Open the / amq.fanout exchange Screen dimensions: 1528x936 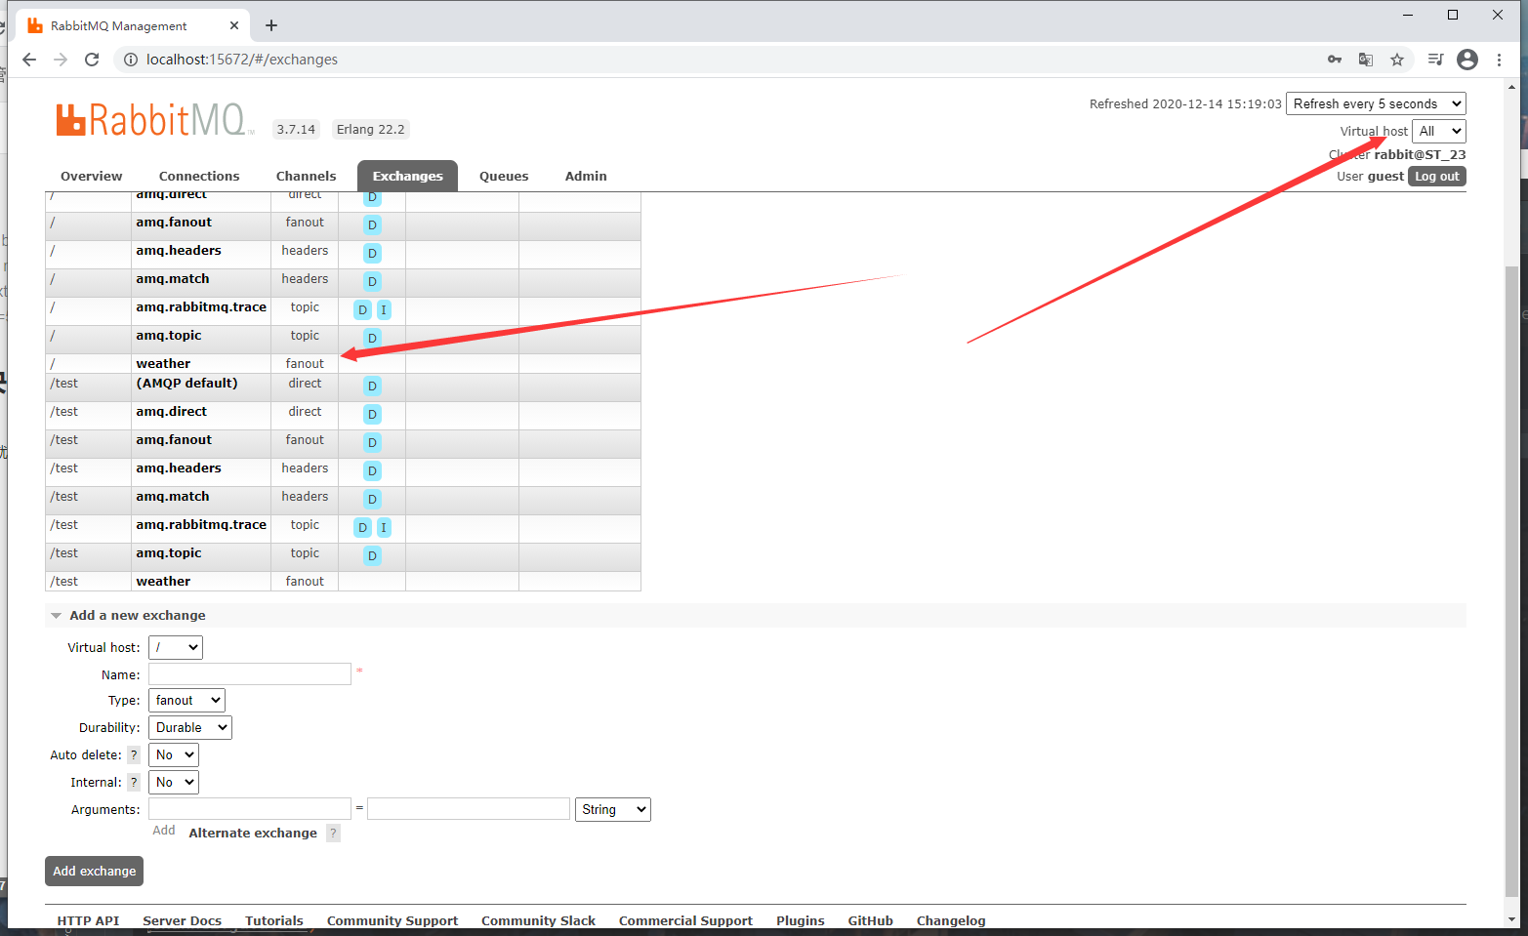tap(174, 222)
